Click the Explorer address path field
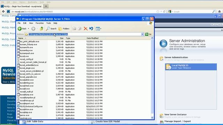223x125 pixels. coord(85,34)
